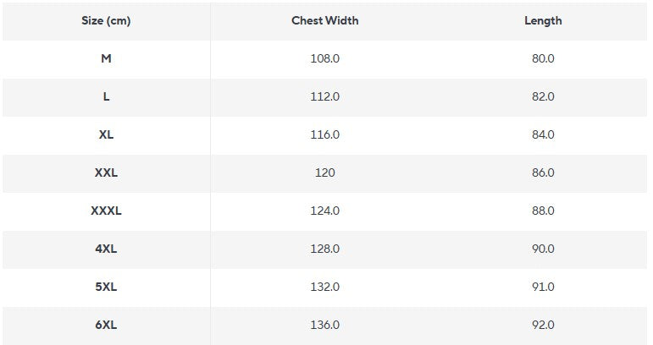653x345 pixels.
Task: Select the XL size label
Action: pyautogui.click(x=106, y=135)
